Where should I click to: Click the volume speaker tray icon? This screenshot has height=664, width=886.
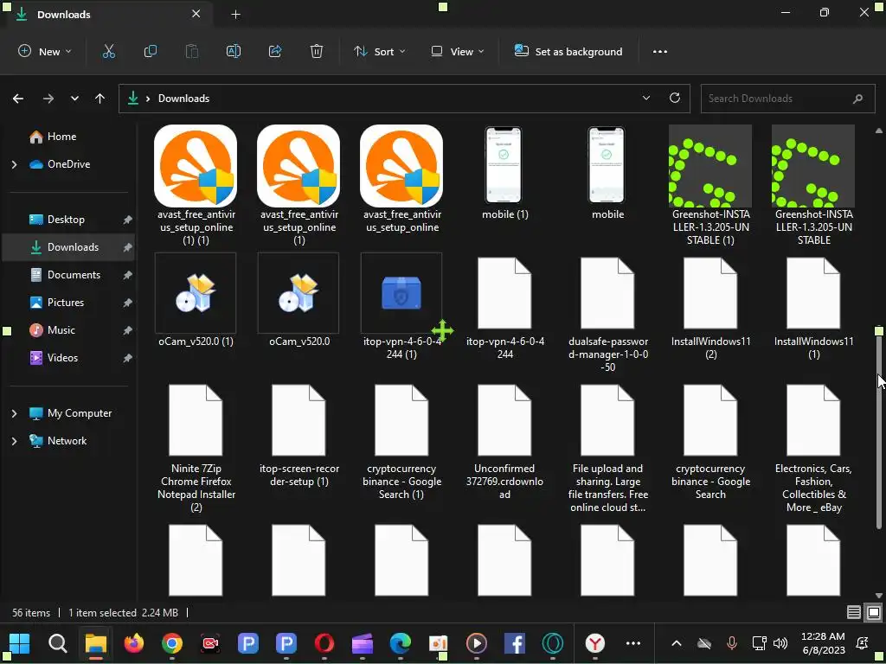point(780,643)
